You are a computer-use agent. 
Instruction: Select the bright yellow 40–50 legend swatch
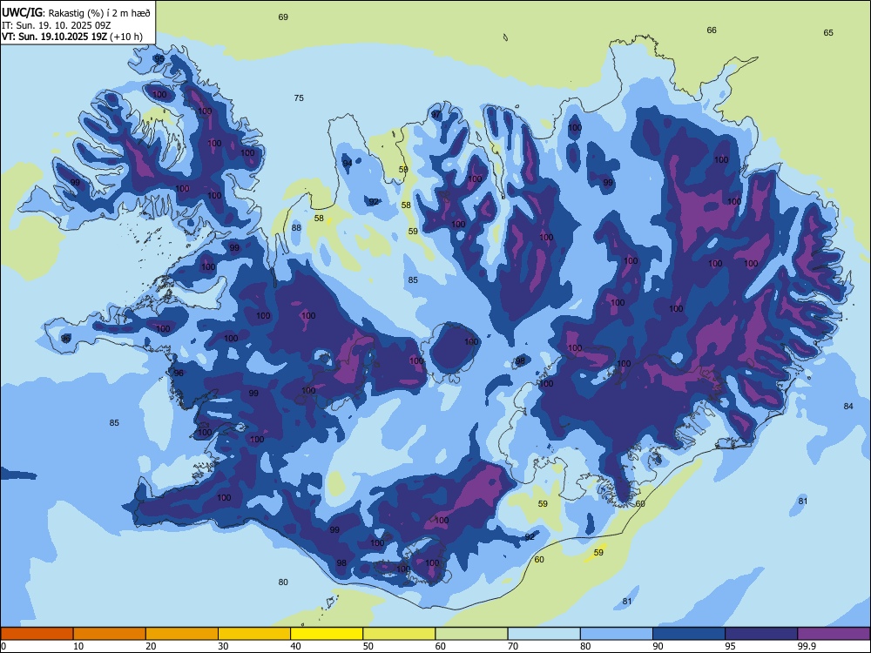[327, 634]
